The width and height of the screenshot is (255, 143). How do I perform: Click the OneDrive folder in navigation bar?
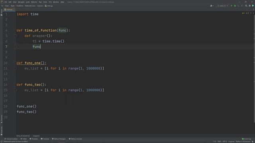coord(20,6)
